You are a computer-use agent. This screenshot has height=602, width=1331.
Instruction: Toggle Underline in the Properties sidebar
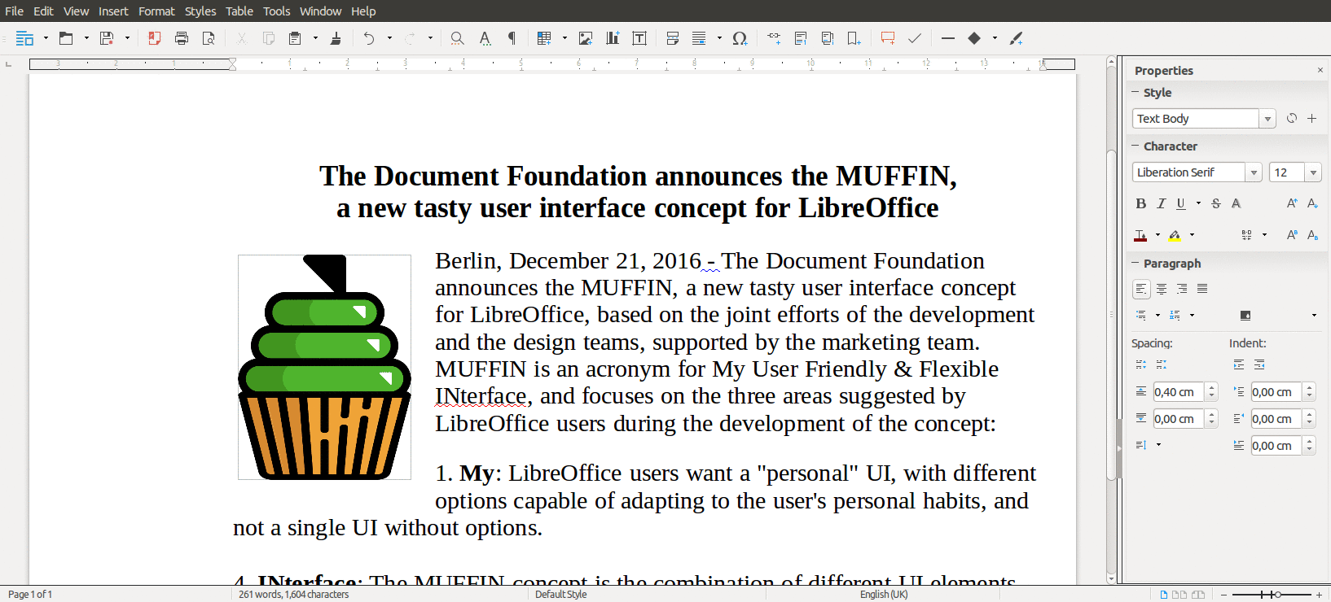tap(1180, 203)
